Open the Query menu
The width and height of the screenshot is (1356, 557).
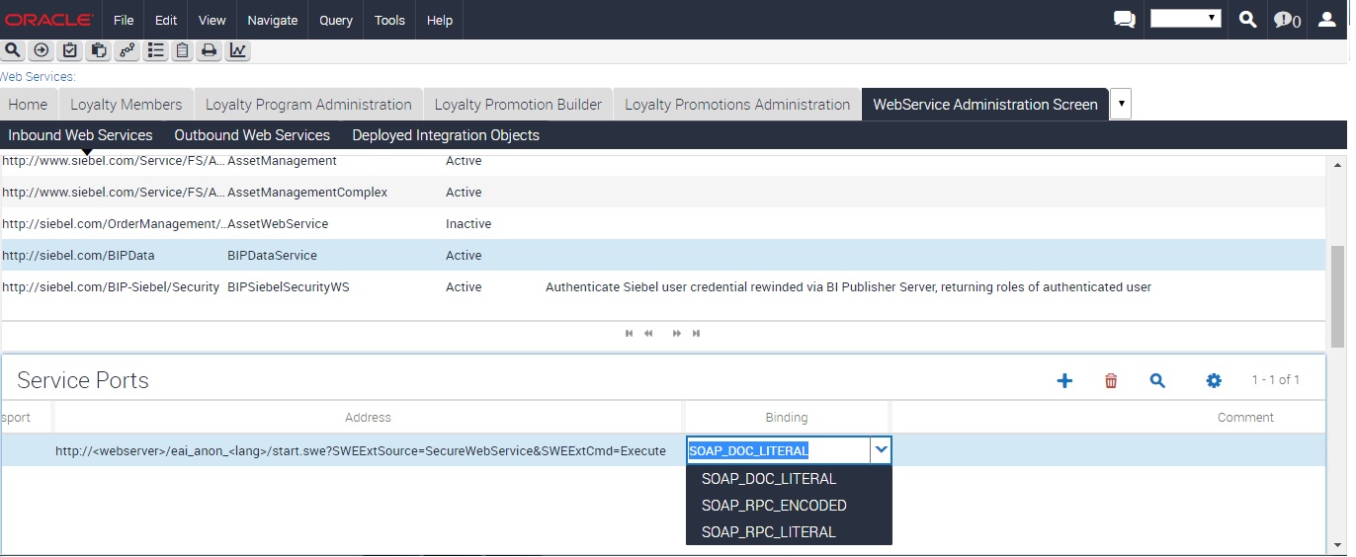point(336,20)
